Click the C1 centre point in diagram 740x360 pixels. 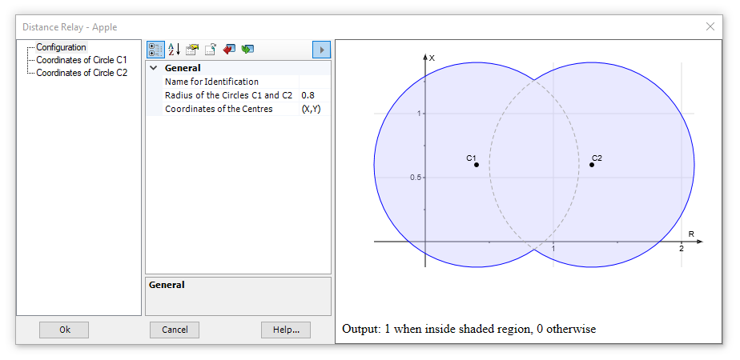coord(477,165)
